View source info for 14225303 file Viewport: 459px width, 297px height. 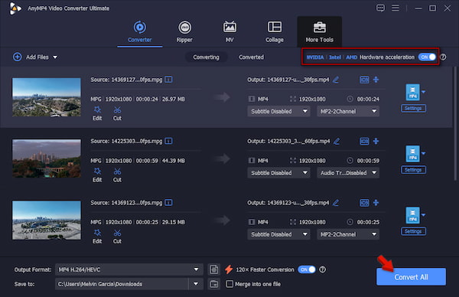(168, 141)
